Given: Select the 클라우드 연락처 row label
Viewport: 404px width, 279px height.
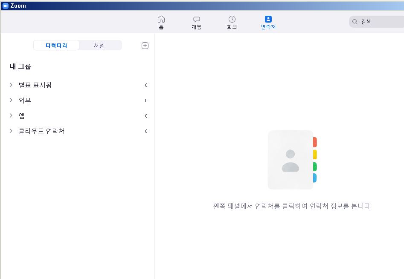Looking at the screenshot, I should point(41,131).
